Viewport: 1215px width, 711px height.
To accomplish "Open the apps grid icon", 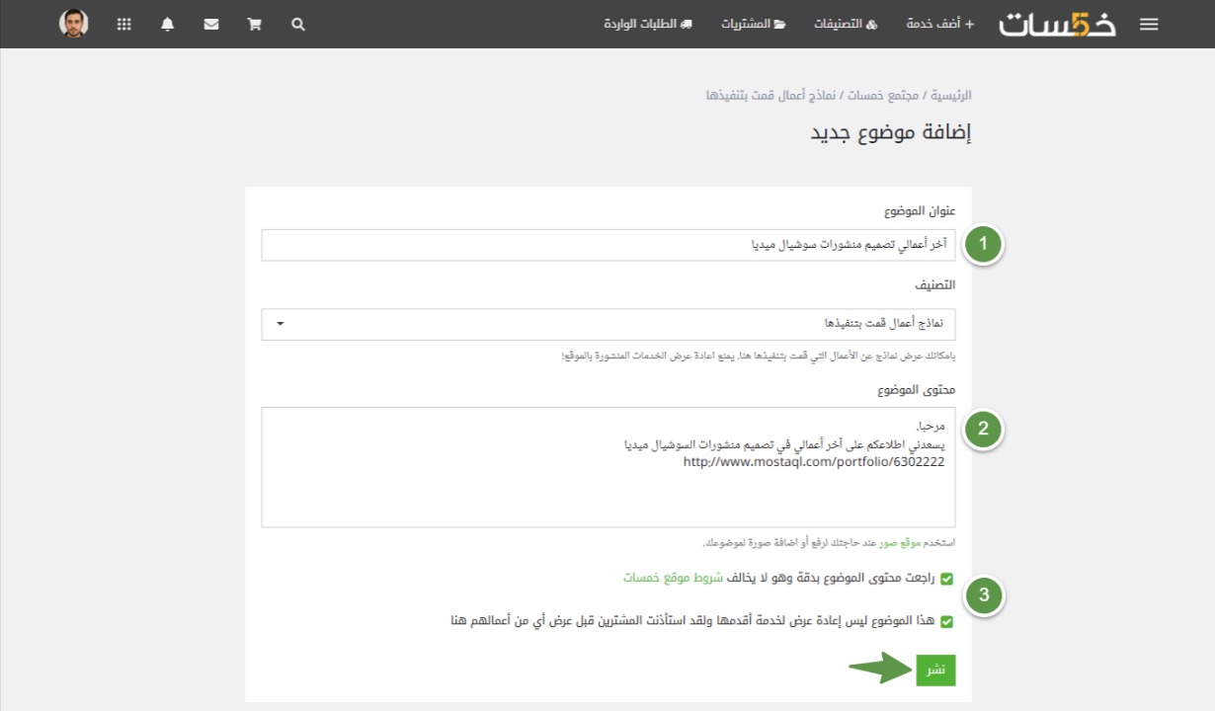I will 123,25.
